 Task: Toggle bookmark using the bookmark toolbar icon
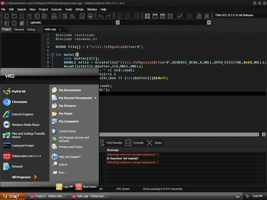tap(14, 23)
